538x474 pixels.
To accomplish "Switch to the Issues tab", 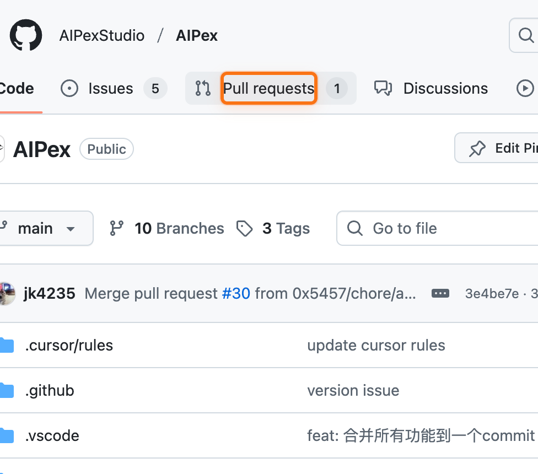I will point(110,88).
